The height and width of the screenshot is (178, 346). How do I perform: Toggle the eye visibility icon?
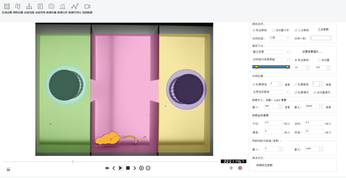107,168
